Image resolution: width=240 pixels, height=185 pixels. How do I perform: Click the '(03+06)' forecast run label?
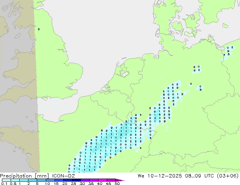coord(228,176)
